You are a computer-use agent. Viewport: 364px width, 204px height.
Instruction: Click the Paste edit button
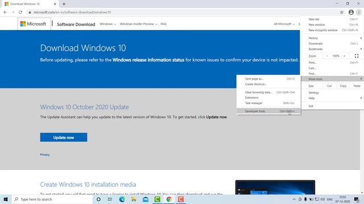357,86
